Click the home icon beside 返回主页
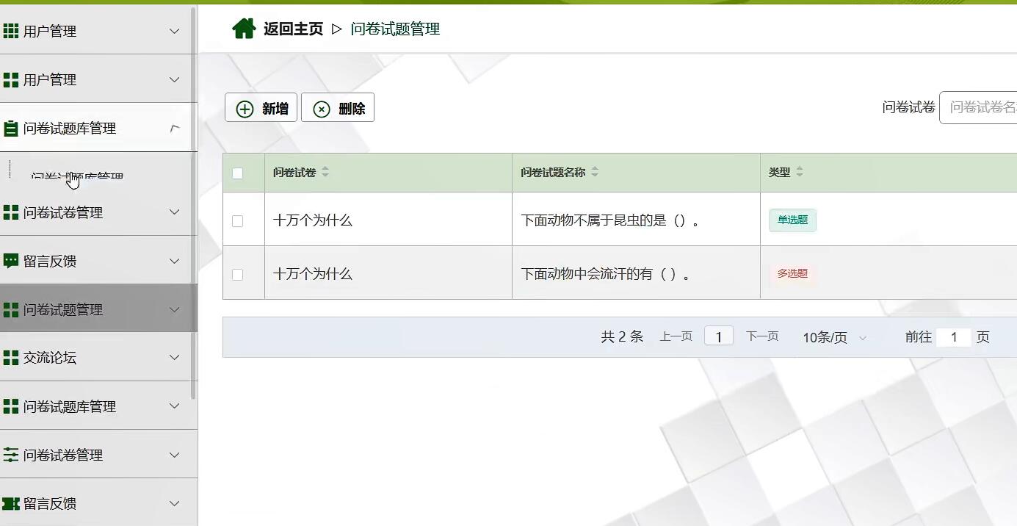The image size is (1017, 526). [244, 28]
